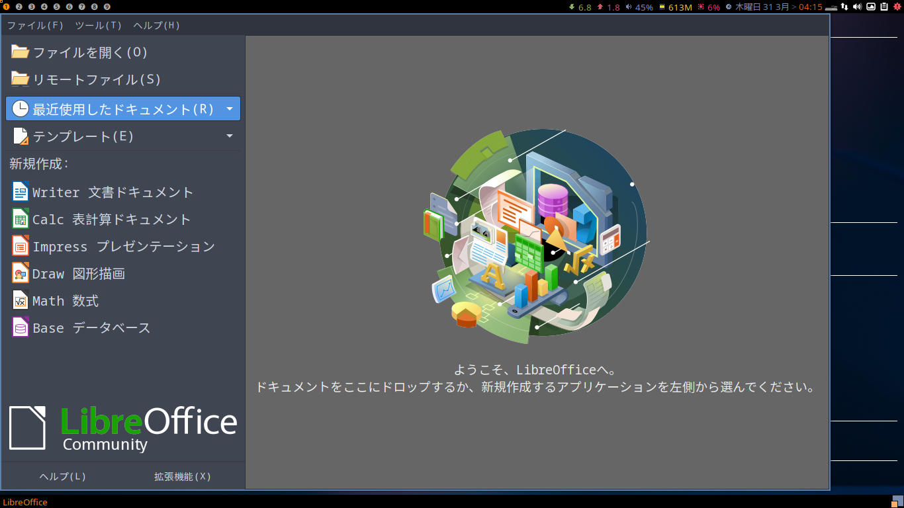
Task: Click the Writer document icon
Action: tap(21, 192)
